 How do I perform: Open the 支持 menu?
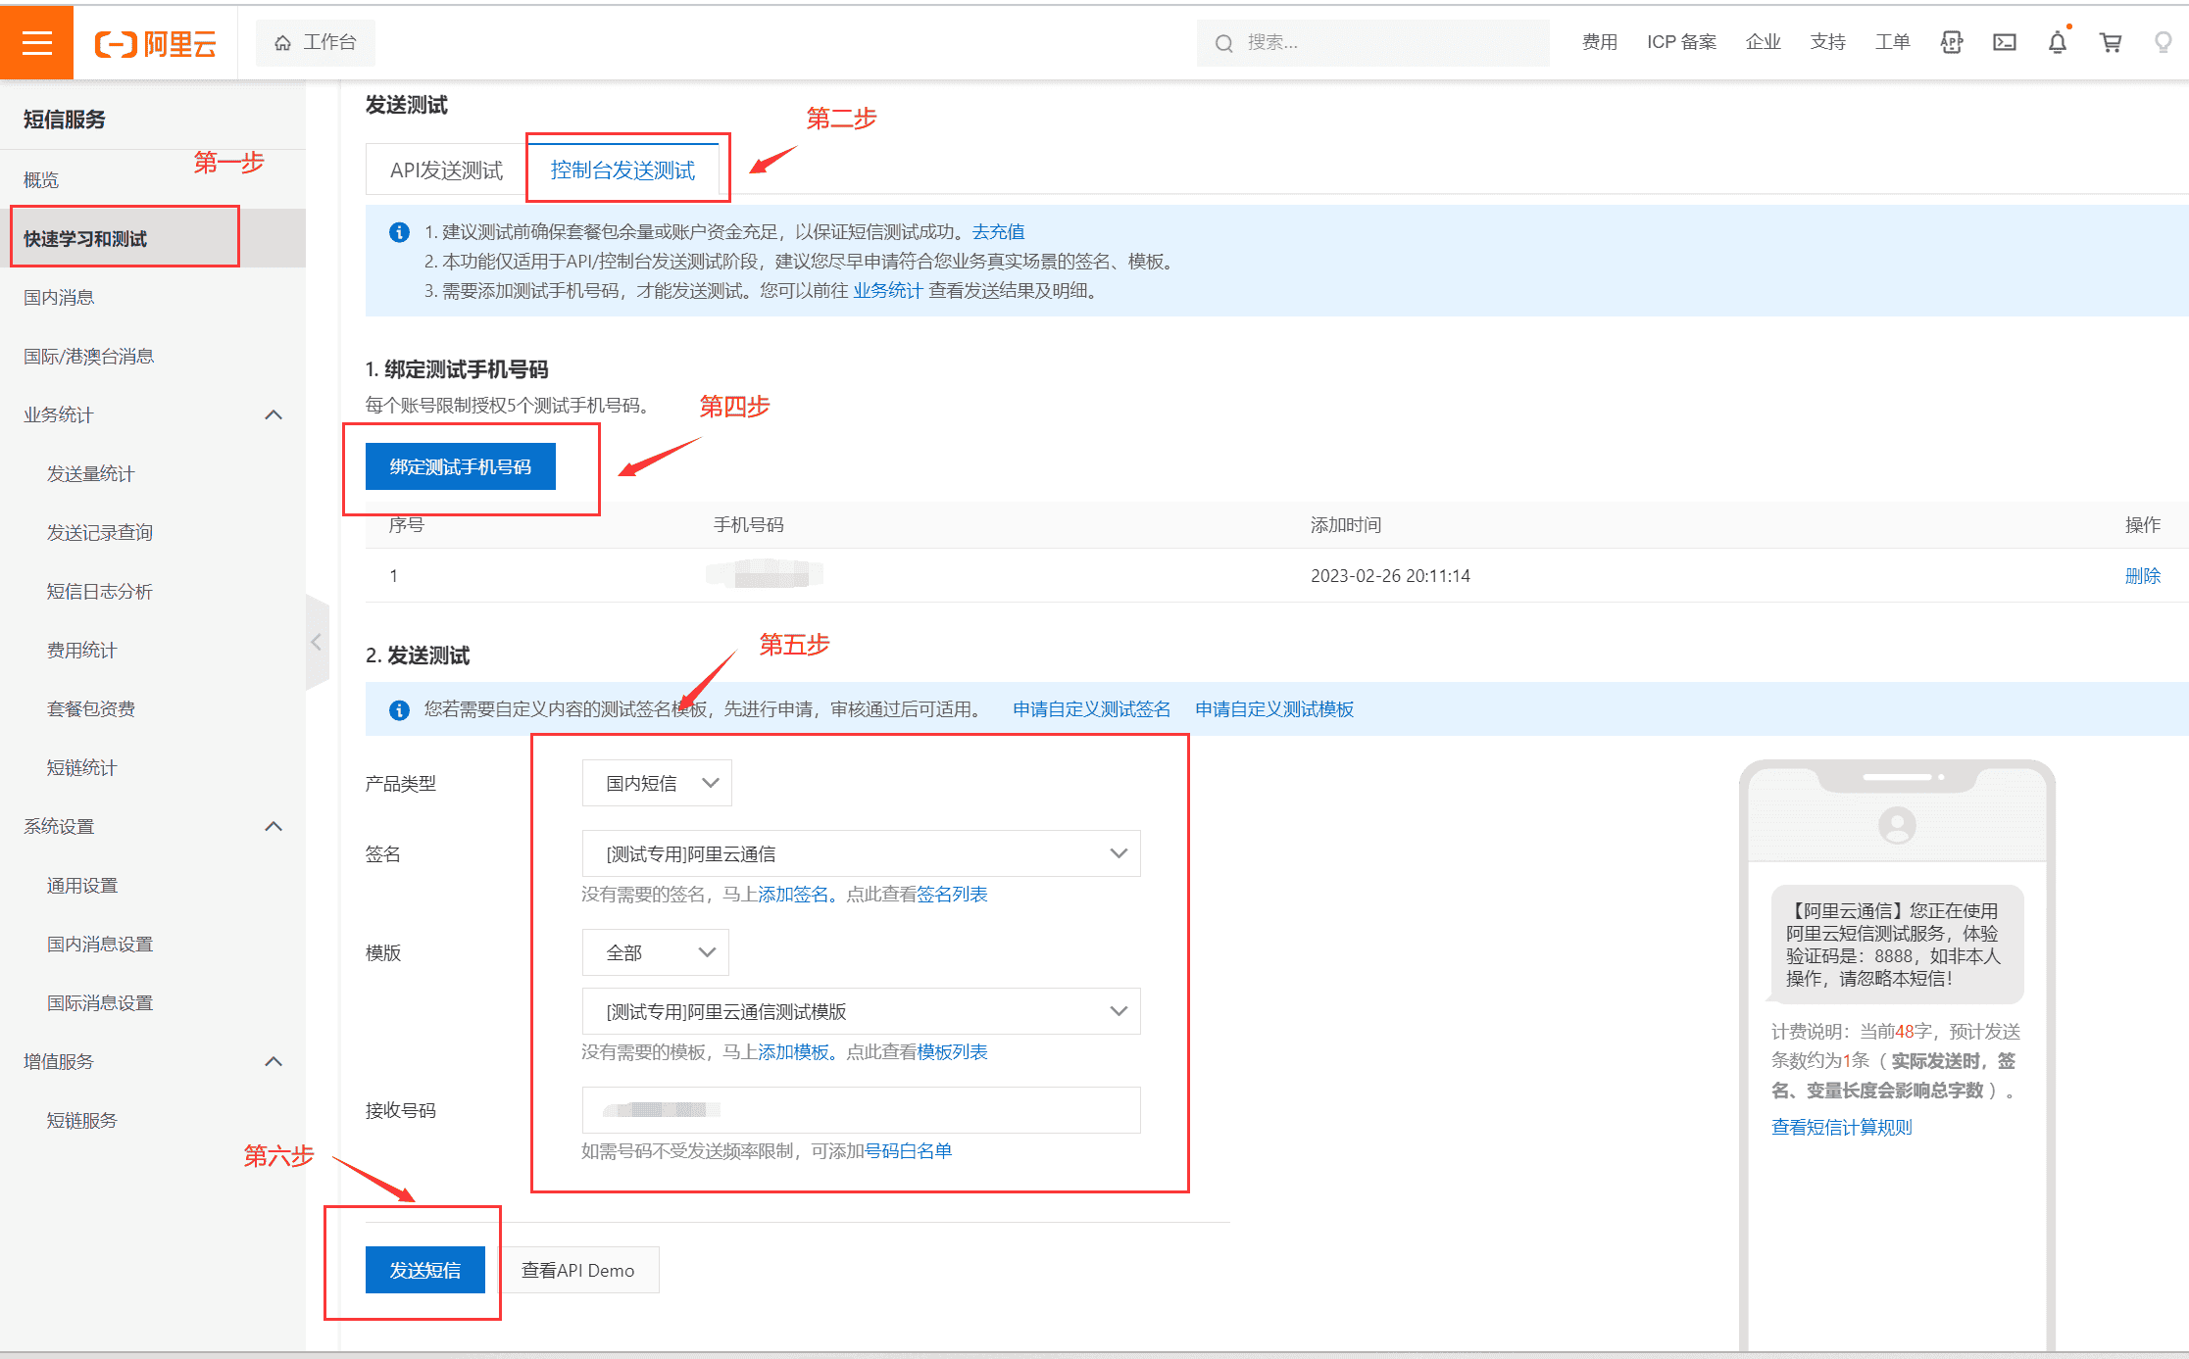pyautogui.click(x=1827, y=42)
